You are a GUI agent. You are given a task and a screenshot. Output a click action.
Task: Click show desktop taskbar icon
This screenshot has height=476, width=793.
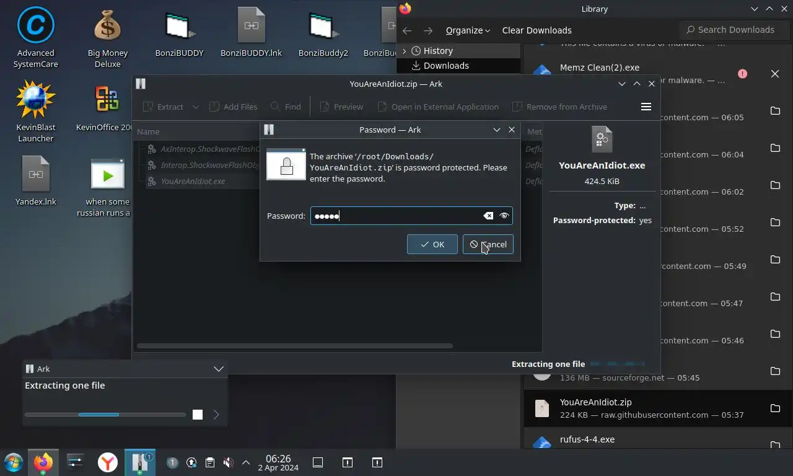[318, 462]
